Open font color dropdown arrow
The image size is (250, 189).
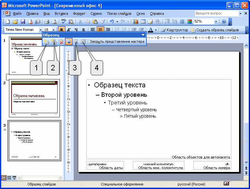156,30
